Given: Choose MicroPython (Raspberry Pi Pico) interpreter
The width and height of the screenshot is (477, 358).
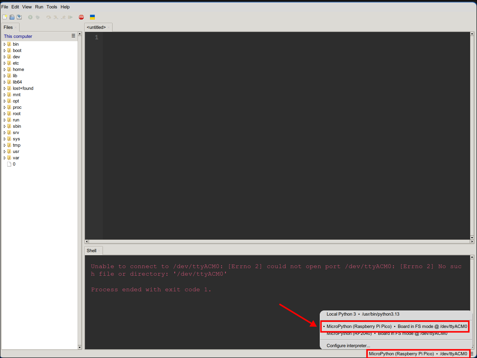Looking at the screenshot, I should coord(397,326).
